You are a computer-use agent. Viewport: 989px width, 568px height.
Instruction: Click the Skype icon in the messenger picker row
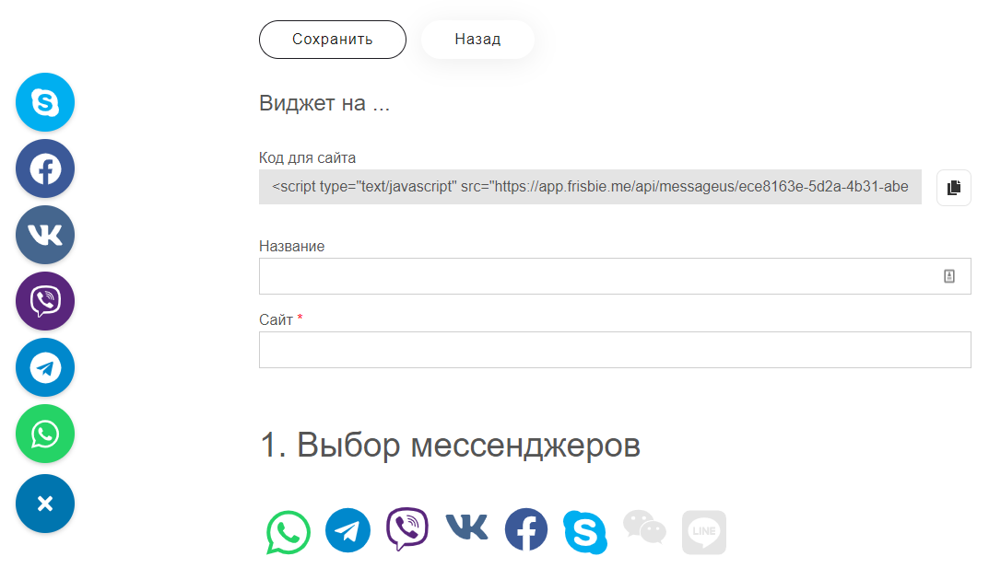[x=585, y=529]
